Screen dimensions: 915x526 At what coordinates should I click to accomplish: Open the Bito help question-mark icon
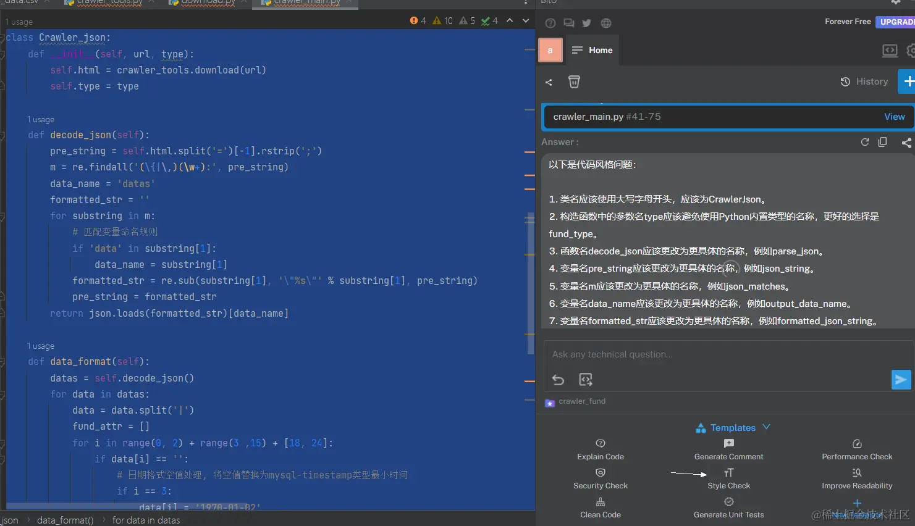click(550, 23)
